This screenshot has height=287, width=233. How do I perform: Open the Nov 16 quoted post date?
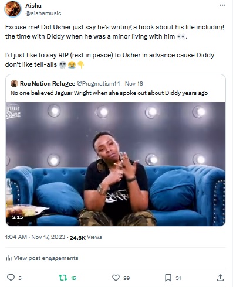click(134, 84)
